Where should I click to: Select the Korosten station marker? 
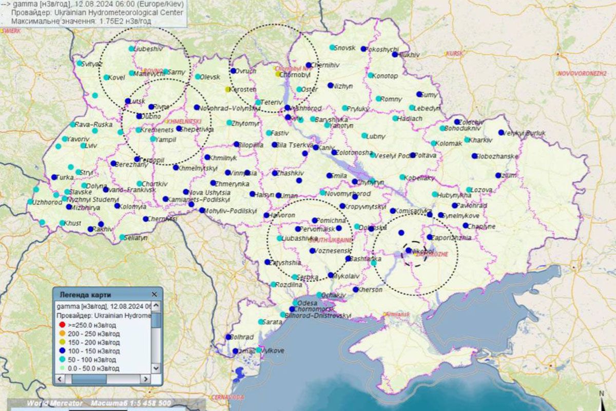(x=228, y=89)
